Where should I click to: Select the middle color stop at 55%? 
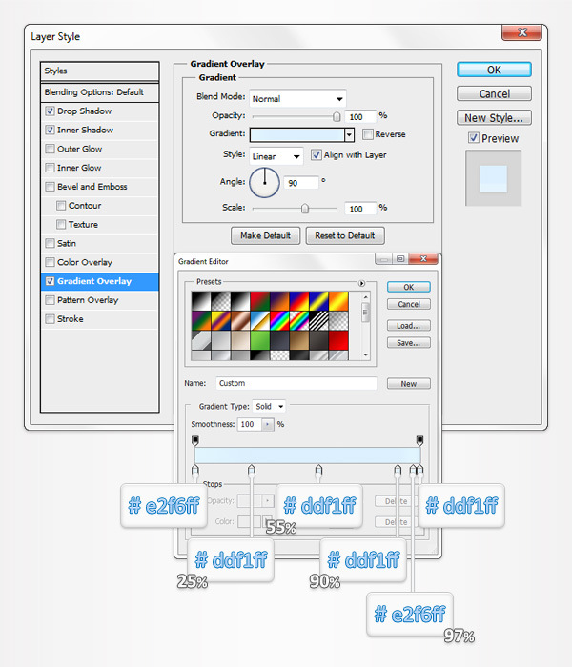tap(318, 469)
